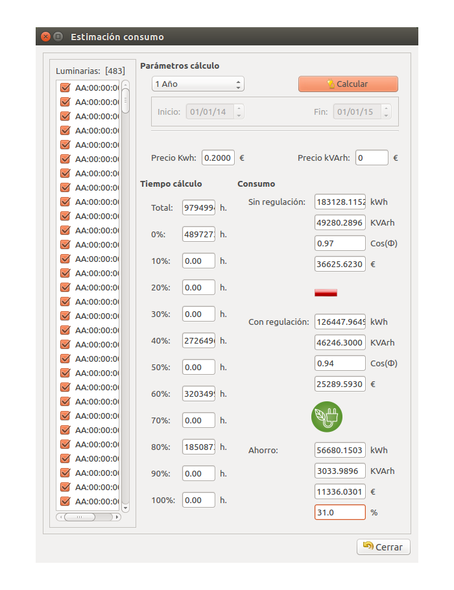This screenshot has width=454, height=590.
Task: Click the Luminarias: [483] label
Action: (x=90, y=71)
